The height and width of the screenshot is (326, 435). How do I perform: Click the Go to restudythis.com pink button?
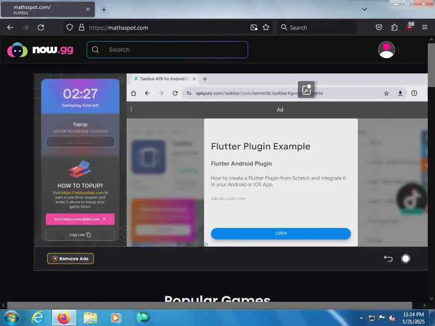point(80,219)
